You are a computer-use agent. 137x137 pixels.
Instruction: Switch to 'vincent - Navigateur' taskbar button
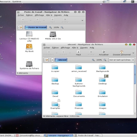pos(59,136)
